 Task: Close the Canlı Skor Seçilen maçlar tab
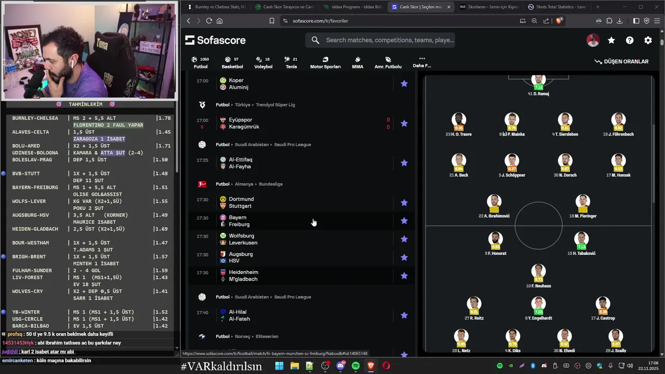coord(448,7)
